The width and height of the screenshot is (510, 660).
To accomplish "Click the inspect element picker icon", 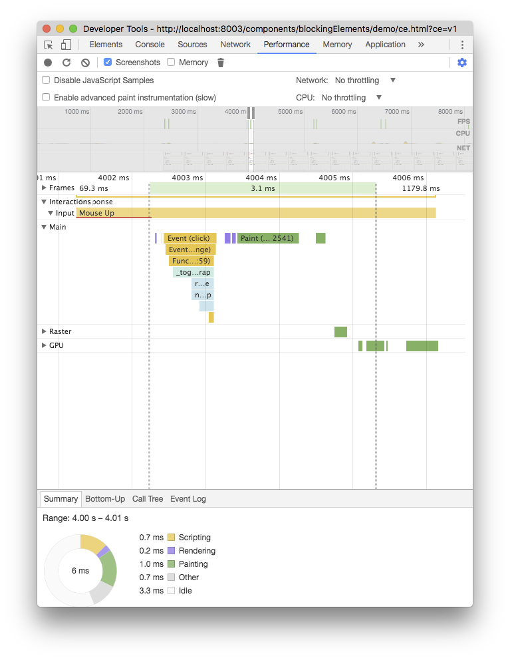I will point(49,45).
